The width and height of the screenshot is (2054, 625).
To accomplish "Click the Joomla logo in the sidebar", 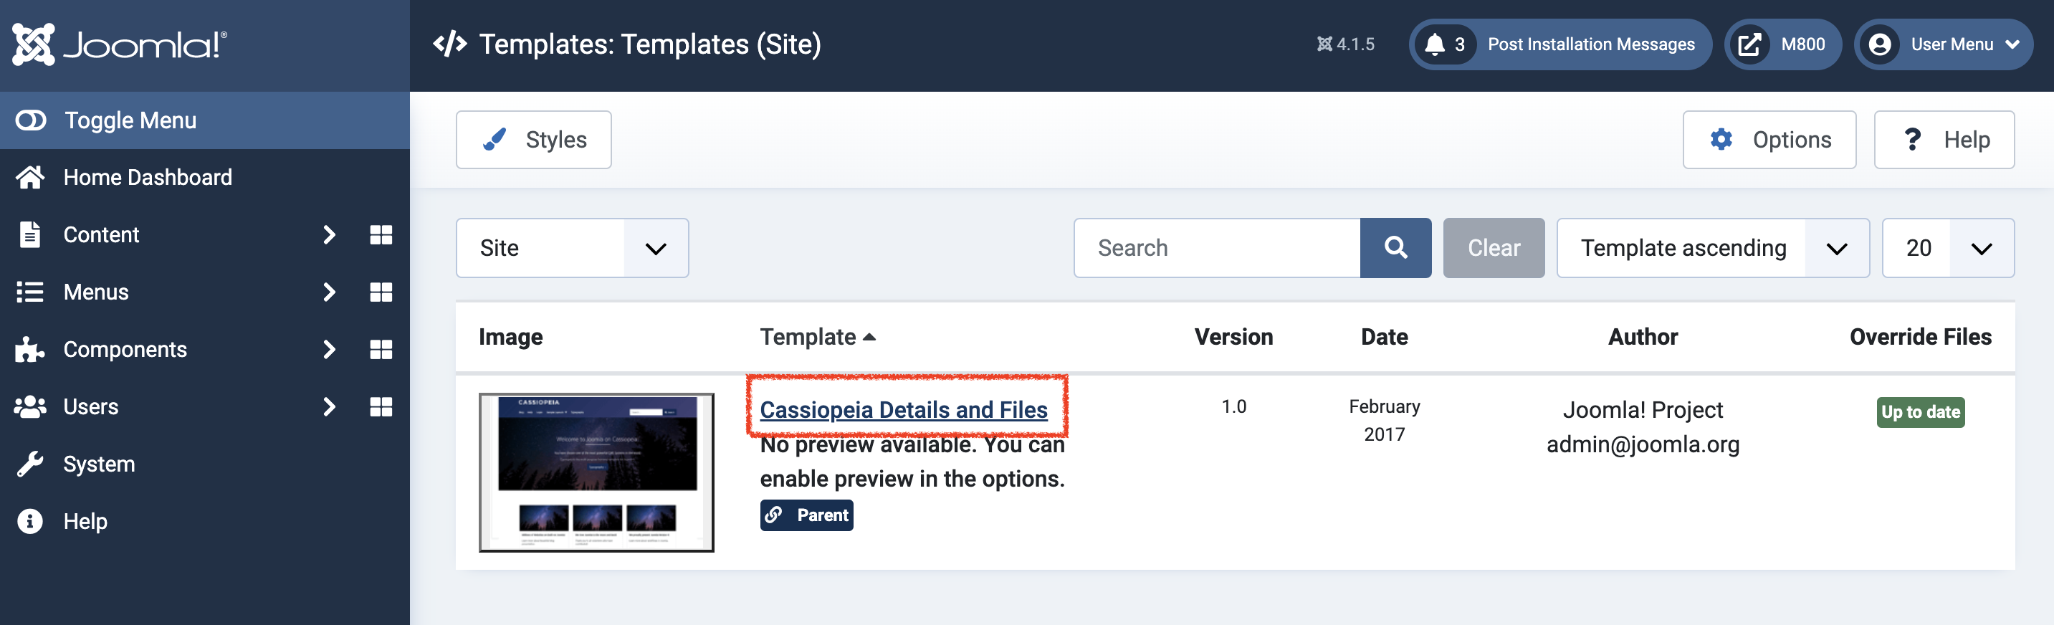I will point(120,44).
